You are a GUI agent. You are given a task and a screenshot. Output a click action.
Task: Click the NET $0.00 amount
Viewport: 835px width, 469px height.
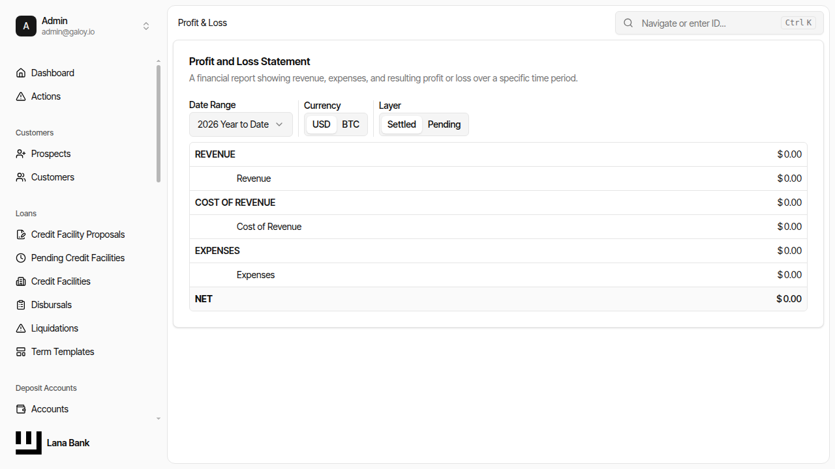coord(789,299)
